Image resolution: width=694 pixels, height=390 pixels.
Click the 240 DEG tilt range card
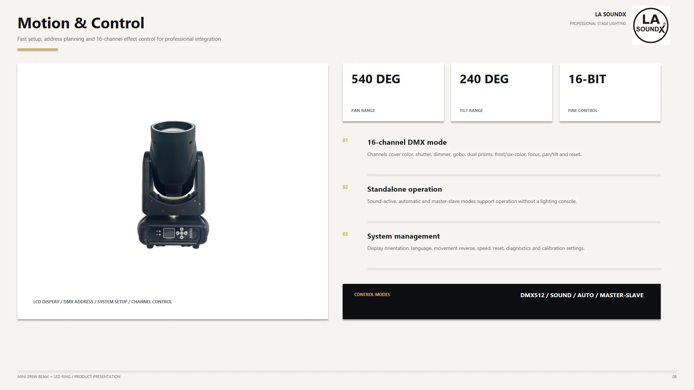(x=501, y=93)
